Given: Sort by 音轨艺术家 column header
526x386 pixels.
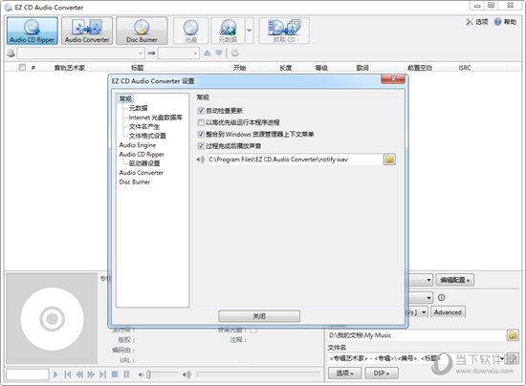Looking at the screenshot, I should [70, 68].
